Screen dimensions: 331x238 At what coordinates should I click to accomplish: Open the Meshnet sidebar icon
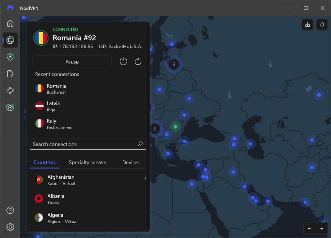point(10,91)
